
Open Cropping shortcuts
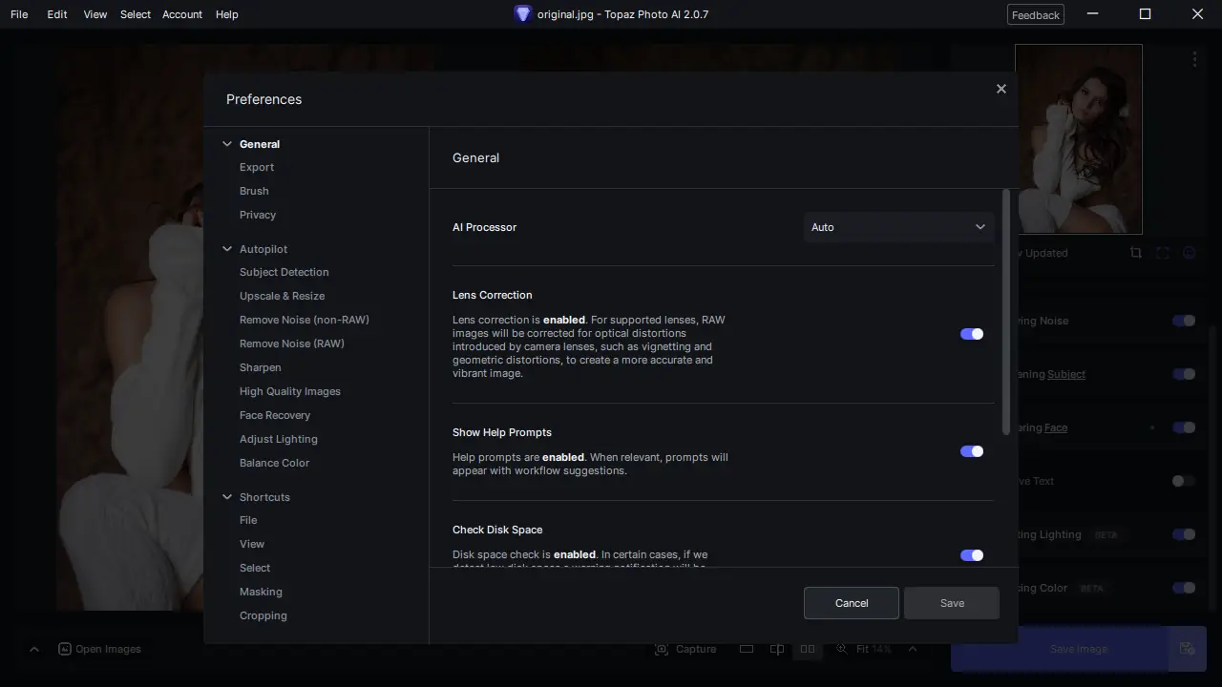point(263,615)
